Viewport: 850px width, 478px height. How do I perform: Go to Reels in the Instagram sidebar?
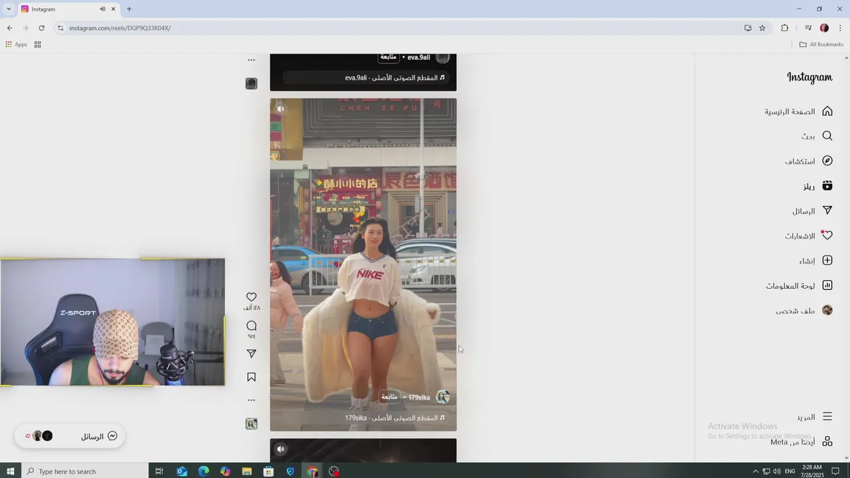coord(827,186)
